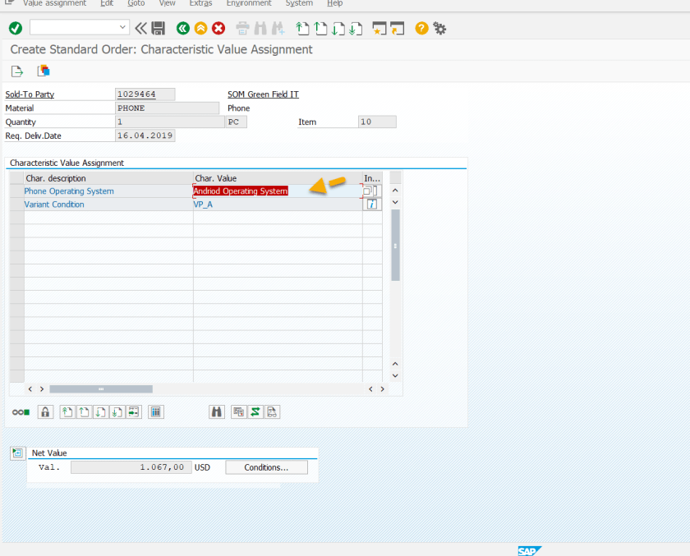Click the Quantity field
Screen dimensions: 690x556
(169, 122)
